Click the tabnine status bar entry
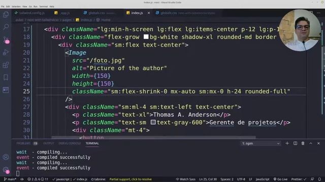 click(99, 179)
